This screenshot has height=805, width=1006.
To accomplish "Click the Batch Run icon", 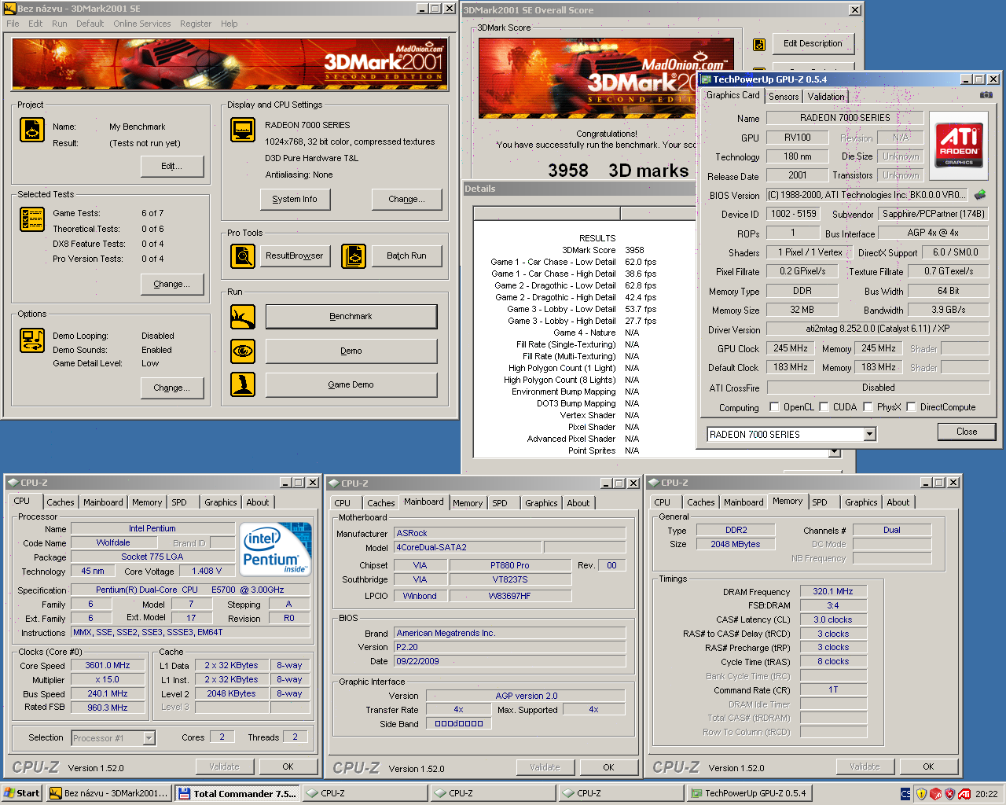I will (354, 256).
